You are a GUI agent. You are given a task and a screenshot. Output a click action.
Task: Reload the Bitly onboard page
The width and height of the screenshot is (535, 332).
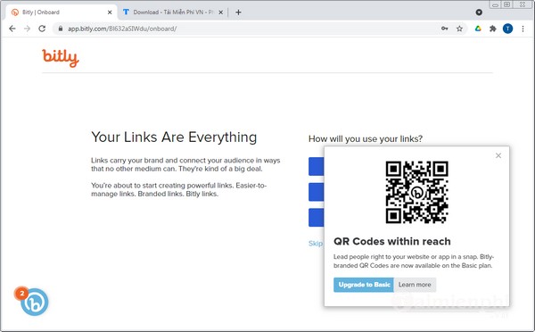(42, 29)
